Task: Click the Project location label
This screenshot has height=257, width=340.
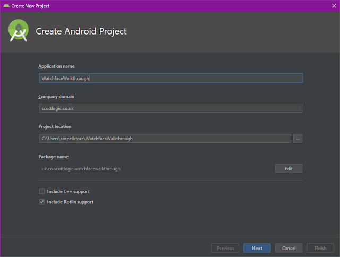Action: [x=54, y=127]
